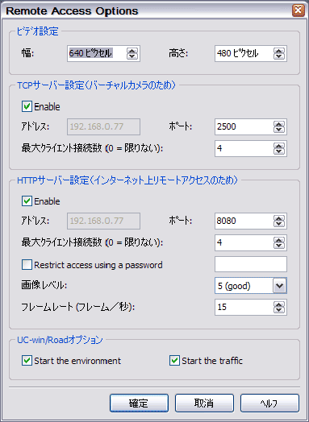Increase HTTP port 8080 with up arrow
Screen dimensions: 309x422
click(279, 218)
